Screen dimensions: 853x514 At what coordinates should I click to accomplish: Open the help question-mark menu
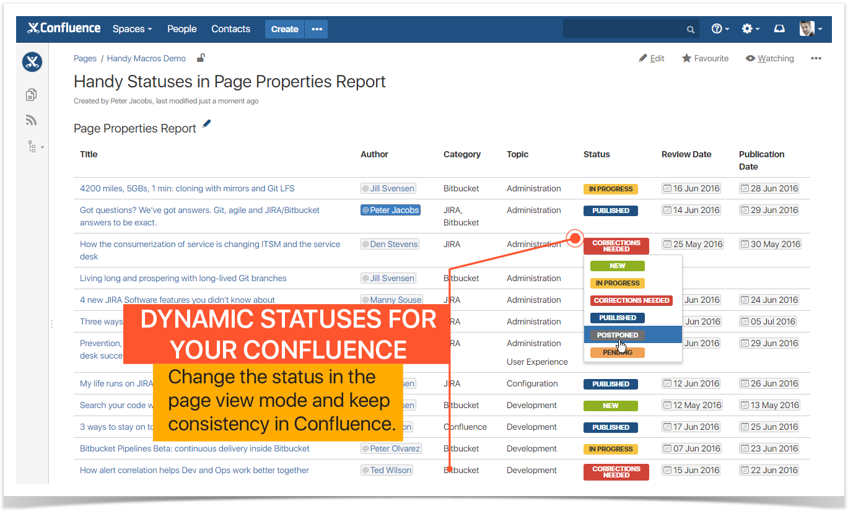click(x=720, y=29)
